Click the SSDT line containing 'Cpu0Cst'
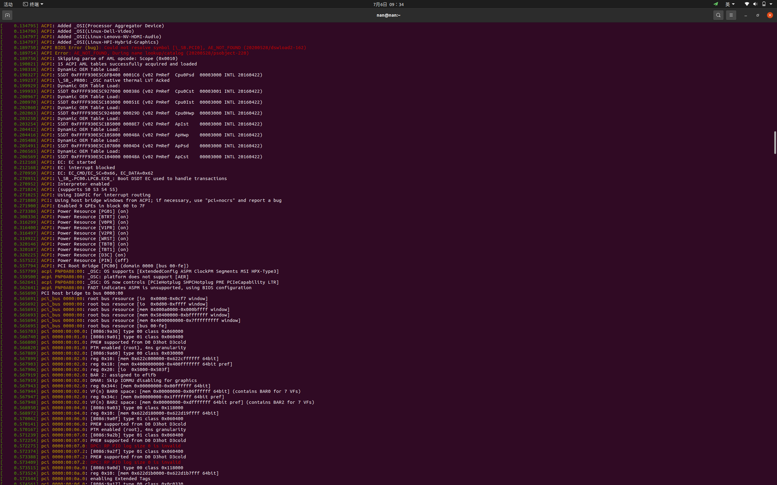Image resolution: width=777 pixels, height=485 pixels. coord(132,91)
